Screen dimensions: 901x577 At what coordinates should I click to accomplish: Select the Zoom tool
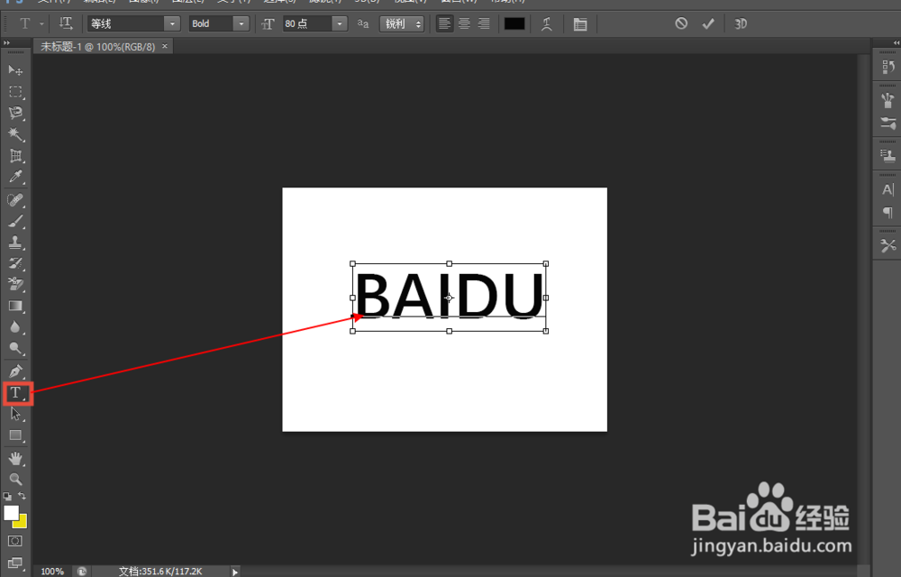[x=15, y=480]
